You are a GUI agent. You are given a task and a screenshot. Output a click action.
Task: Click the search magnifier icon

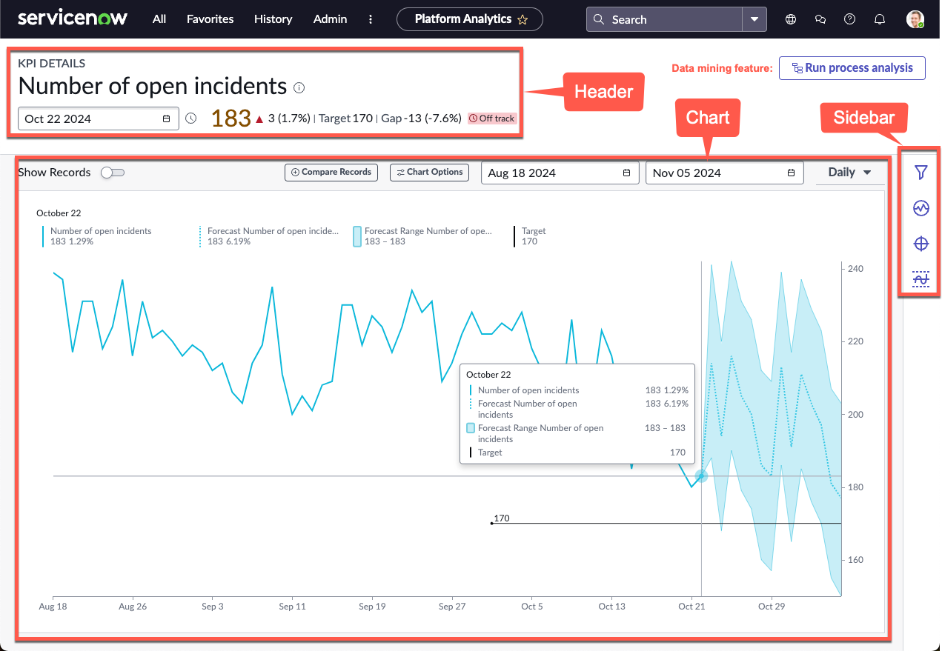599,19
